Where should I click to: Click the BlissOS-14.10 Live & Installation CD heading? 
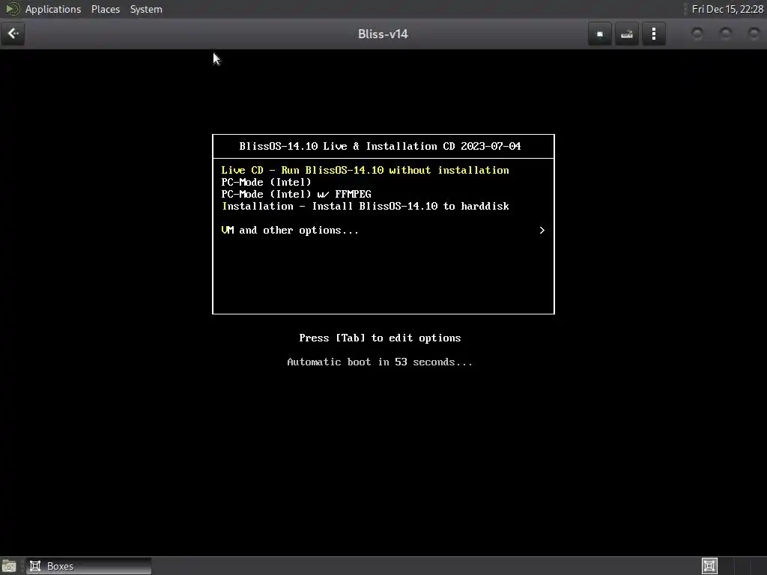pyautogui.click(x=380, y=146)
